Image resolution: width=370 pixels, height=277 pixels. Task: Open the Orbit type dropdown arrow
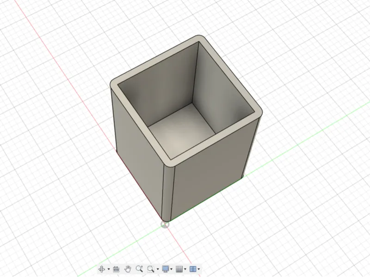pos(109,269)
